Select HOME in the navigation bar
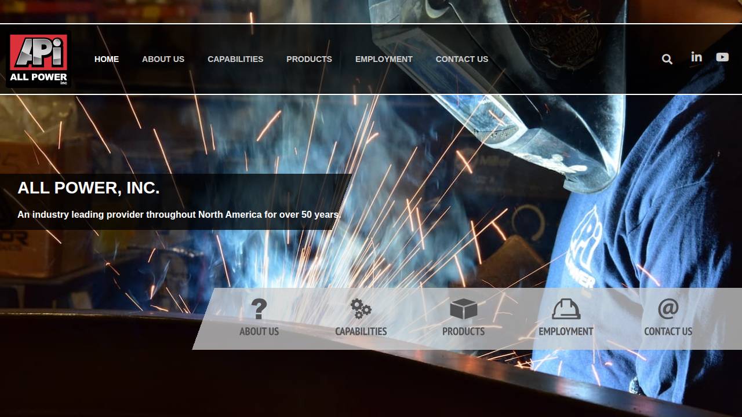This screenshot has height=417, width=742. (x=106, y=58)
